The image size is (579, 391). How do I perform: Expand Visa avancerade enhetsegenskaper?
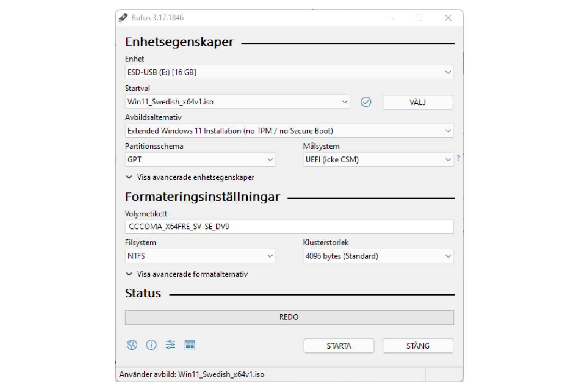coord(190,177)
